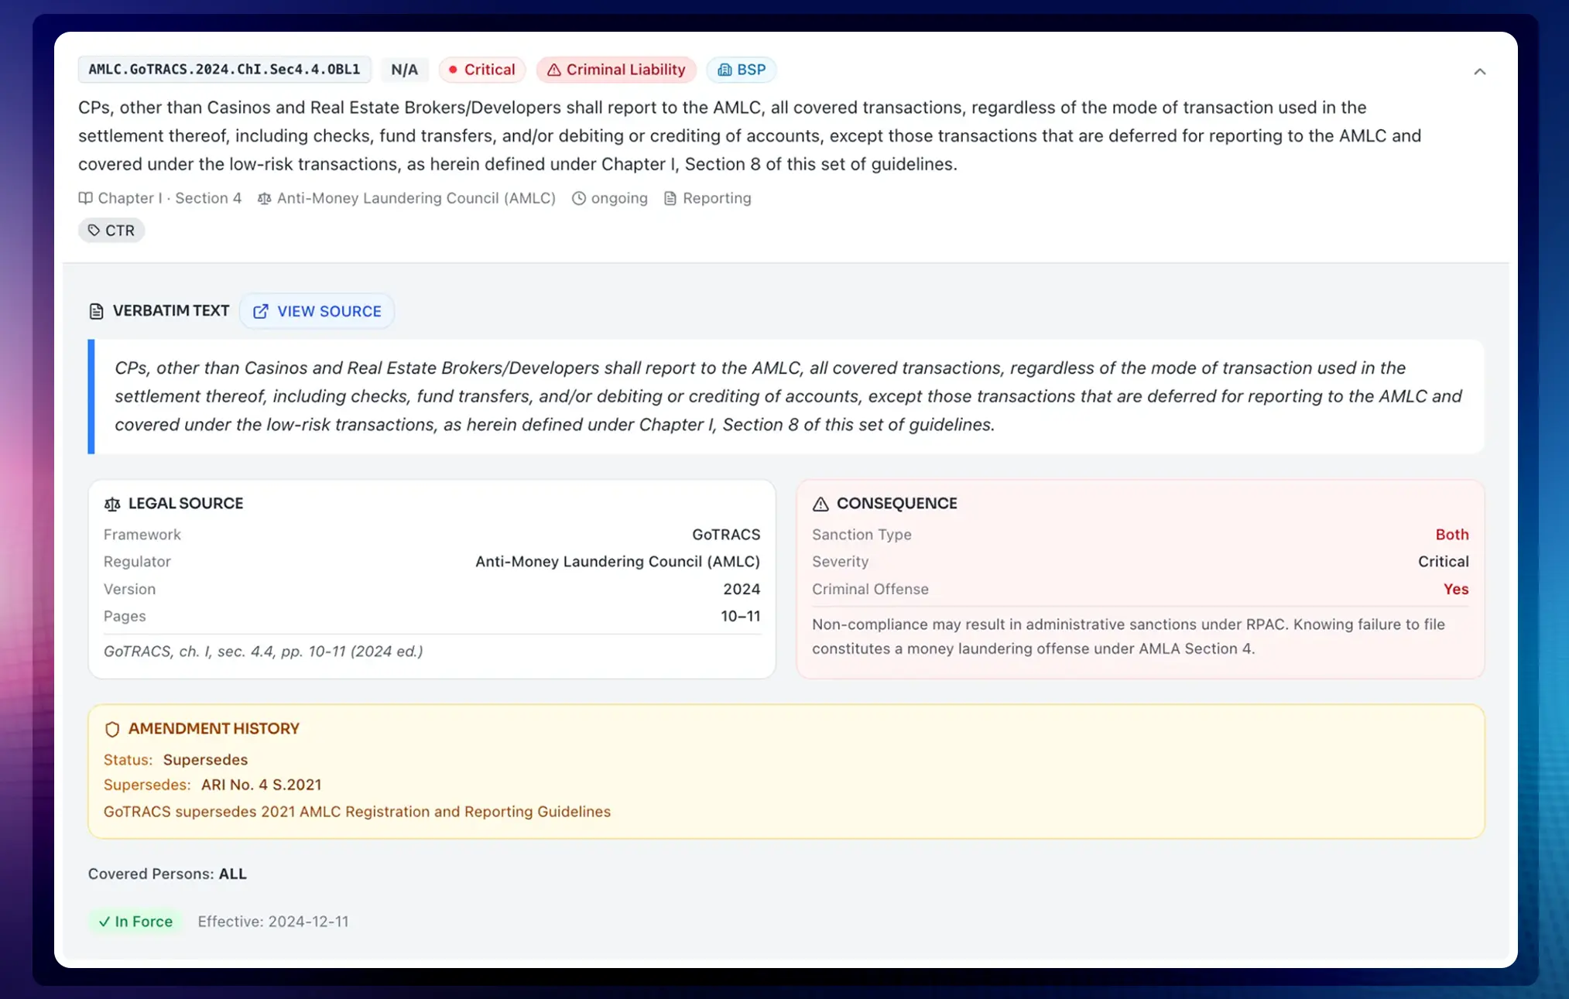This screenshot has width=1569, height=999.
Task: Click the italic verbatim quote block
Action: tap(786, 396)
